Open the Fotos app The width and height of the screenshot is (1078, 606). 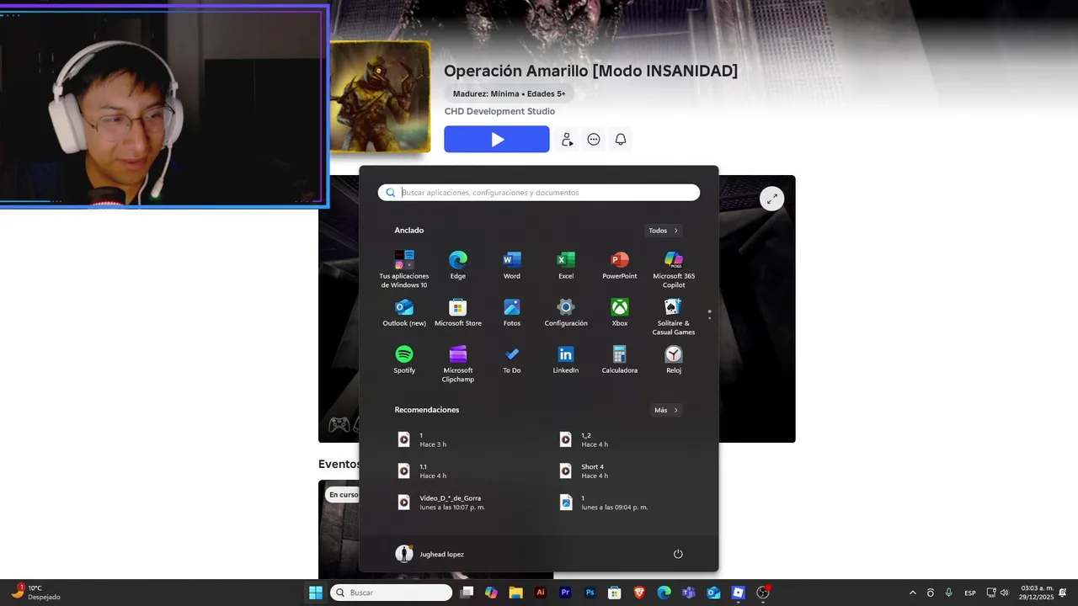511,312
